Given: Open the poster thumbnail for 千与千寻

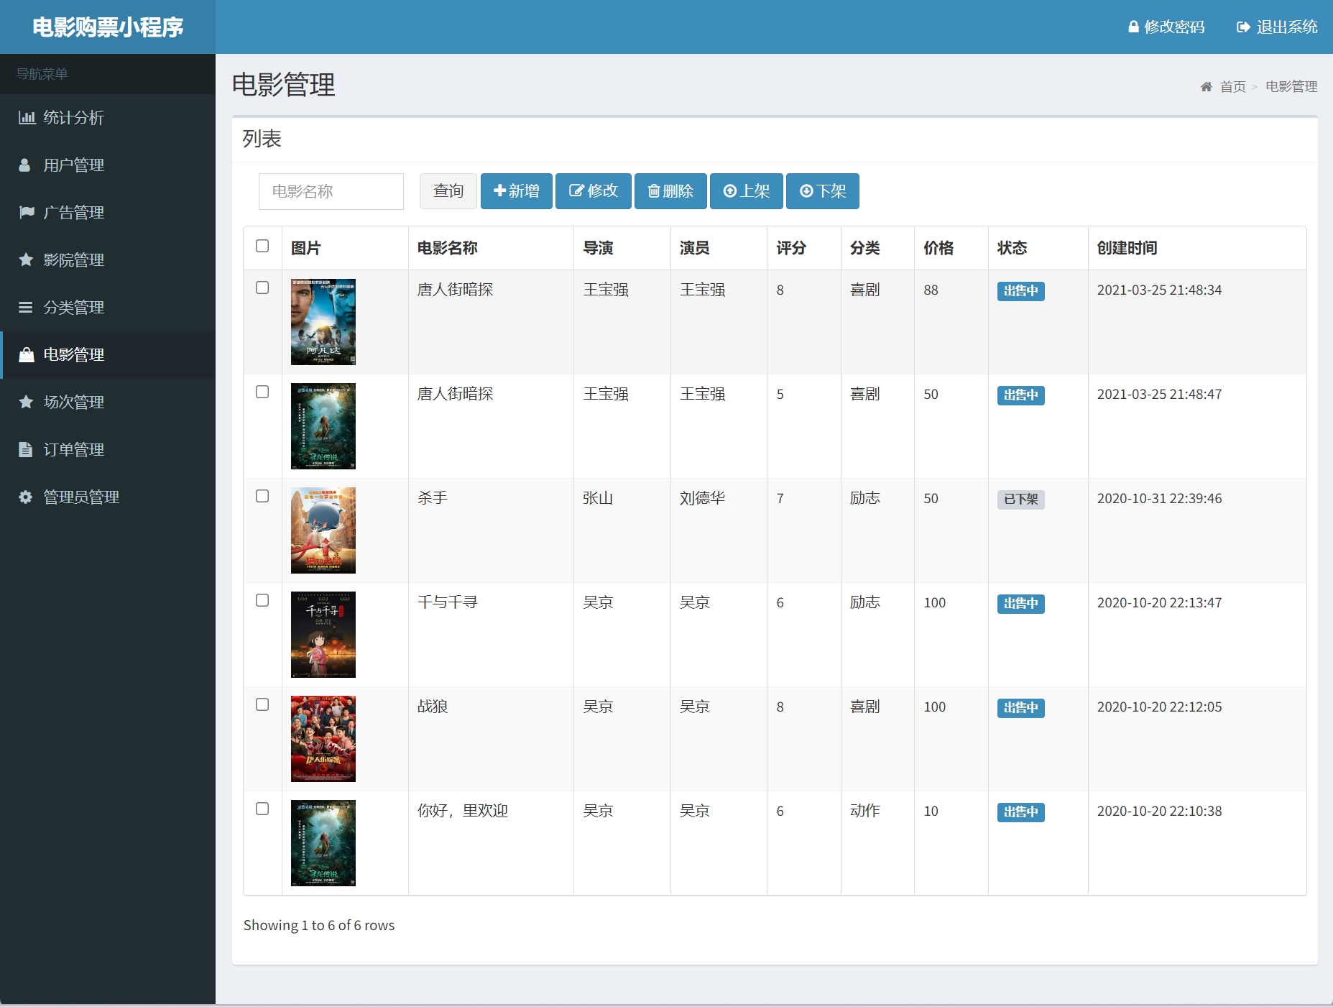Looking at the screenshot, I should (323, 635).
